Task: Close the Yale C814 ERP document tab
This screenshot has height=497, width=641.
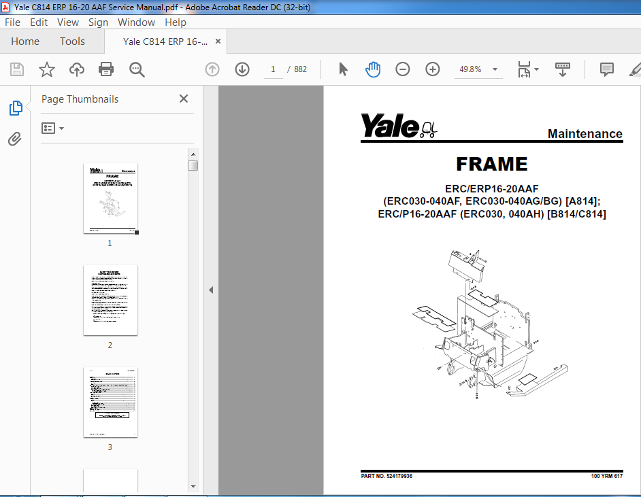Action: [218, 41]
